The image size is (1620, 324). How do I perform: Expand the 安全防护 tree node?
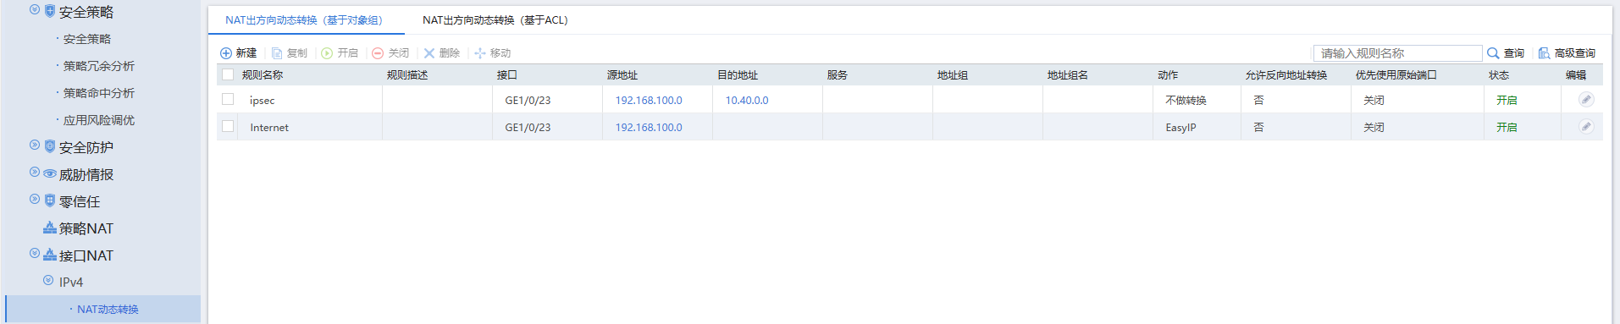pos(35,146)
